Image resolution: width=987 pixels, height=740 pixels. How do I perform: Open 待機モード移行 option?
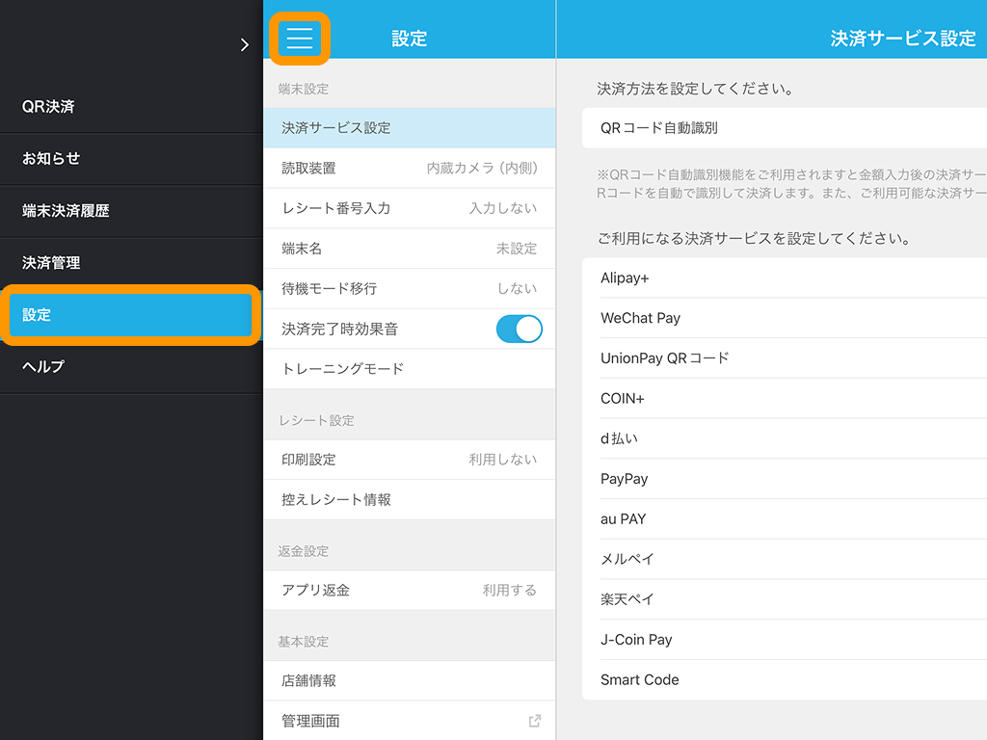[x=409, y=288]
